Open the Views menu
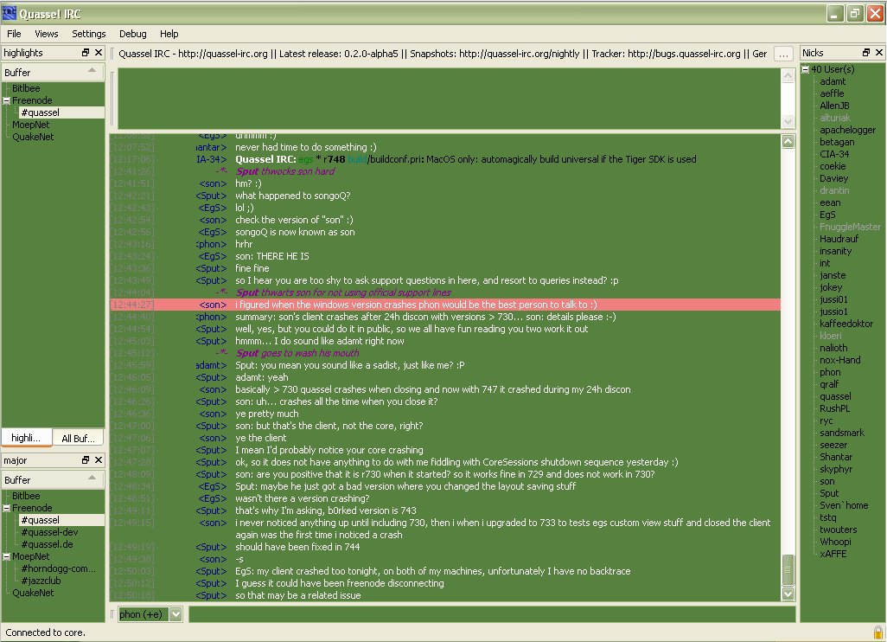Image resolution: width=887 pixels, height=642 pixels. tap(47, 34)
